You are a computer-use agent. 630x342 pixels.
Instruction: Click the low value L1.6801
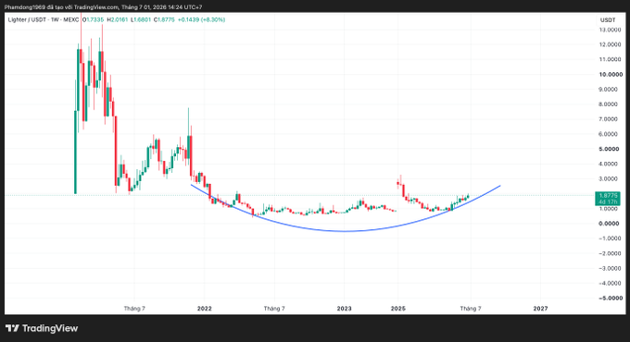tap(140, 19)
